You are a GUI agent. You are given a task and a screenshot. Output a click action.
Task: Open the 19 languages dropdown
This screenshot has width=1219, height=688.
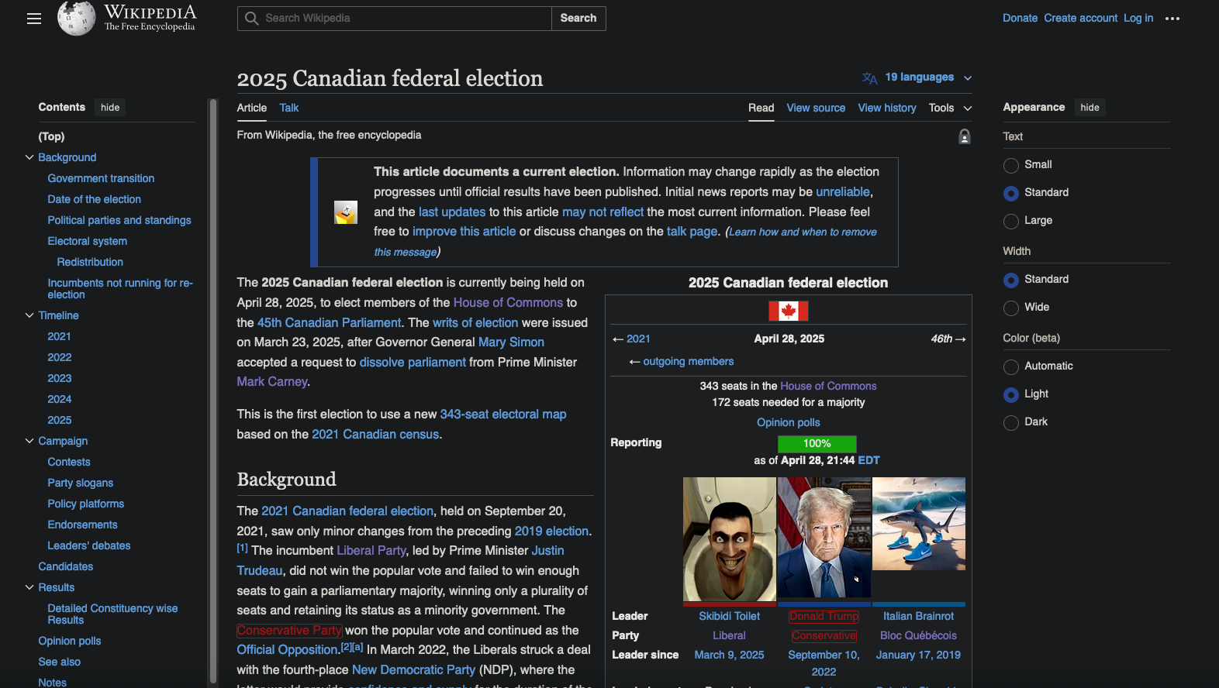(x=917, y=77)
